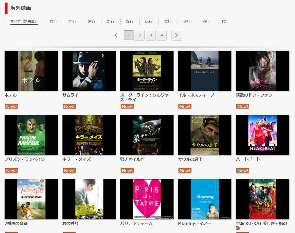The width and height of the screenshot is (295, 233).
Task: Click the パリ、ジュテーム title link
Action: click(137, 223)
